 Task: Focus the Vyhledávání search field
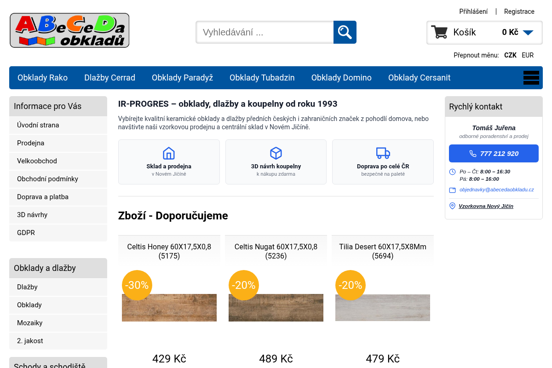click(265, 32)
